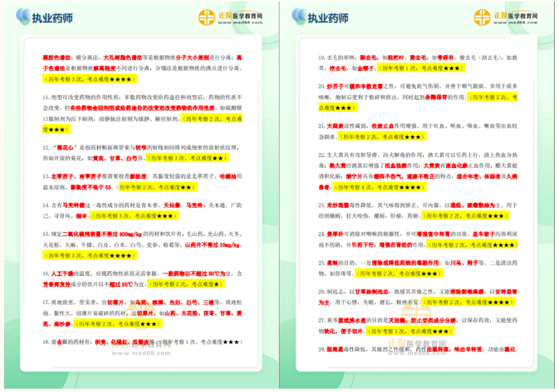Click the red term 人工干燥 in item 16
558x392 pixels.
[61, 274]
